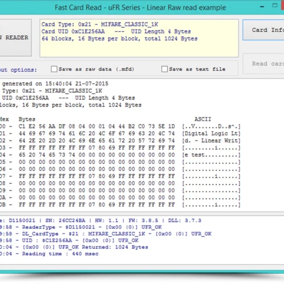Click the Bytes column header in dump
The image size is (284, 284).
[27, 119]
